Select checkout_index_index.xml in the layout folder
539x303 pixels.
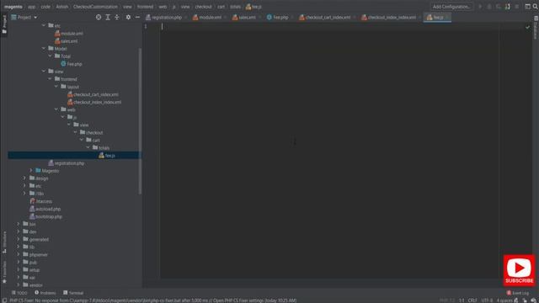coord(94,102)
